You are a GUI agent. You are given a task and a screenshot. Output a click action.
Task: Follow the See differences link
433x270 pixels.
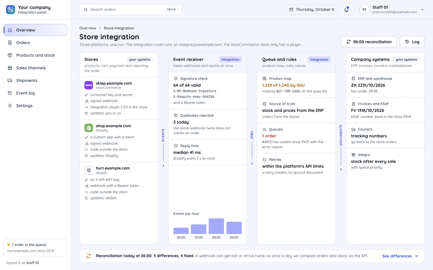click(400, 256)
